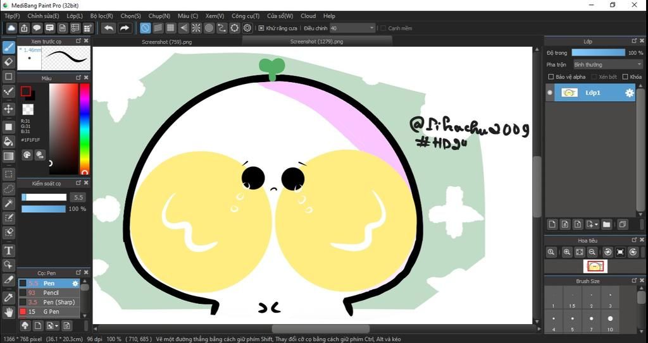Toggle Khử răng cưa checkbox
Image resolution: width=648 pixels, height=343 pixels.
pyautogui.click(x=261, y=28)
